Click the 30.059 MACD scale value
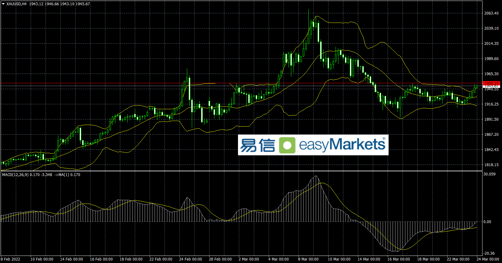 [490, 174]
